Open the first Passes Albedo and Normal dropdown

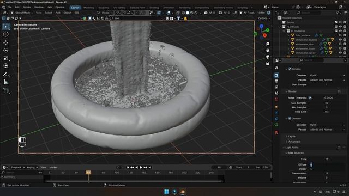click(x=327, y=80)
